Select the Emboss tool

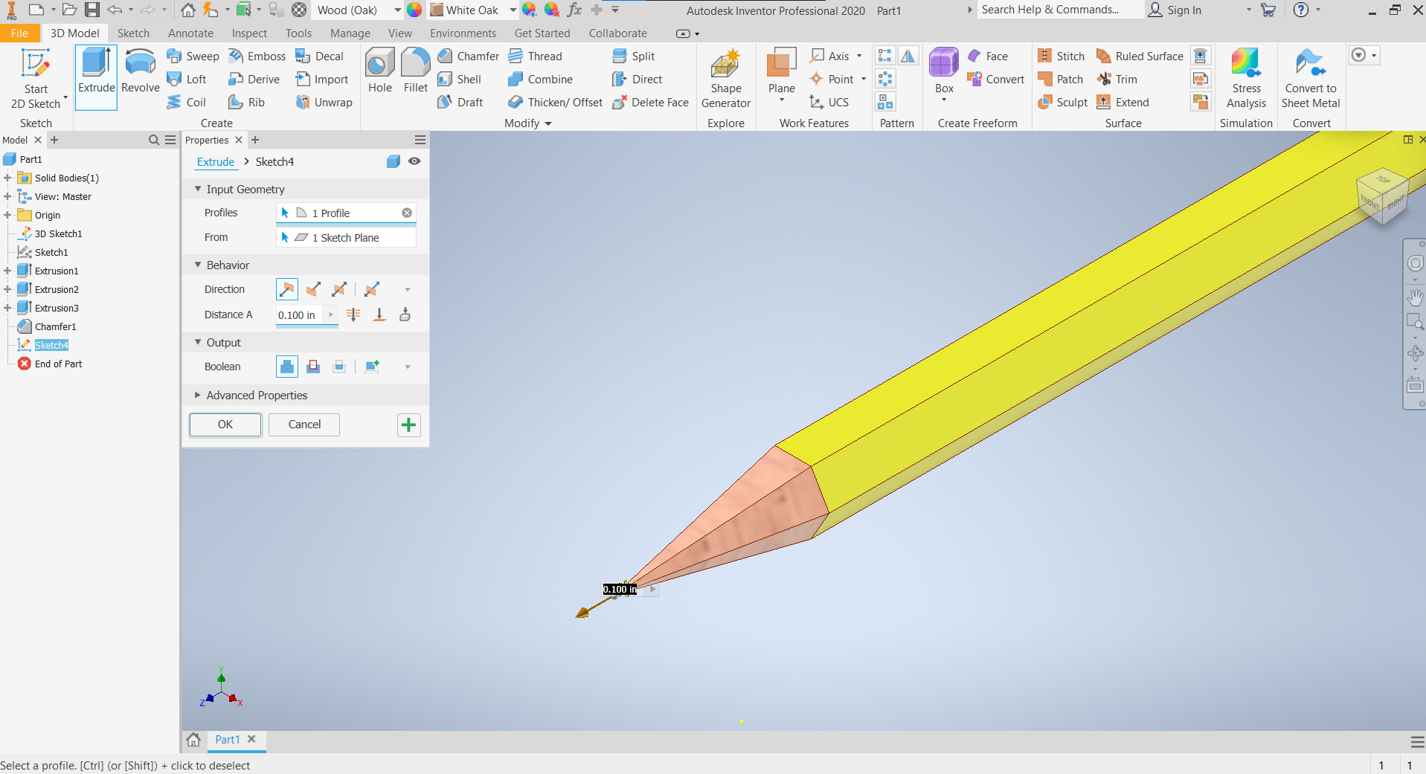tap(257, 57)
